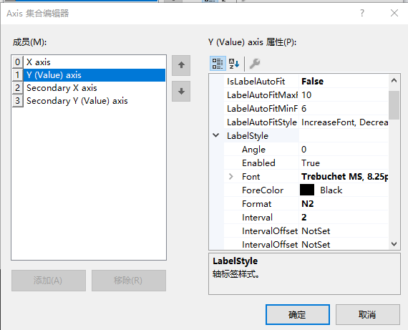Viewport: 408px width, 330px height.
Task: Select the Interval property name
Action: [257, 218]
